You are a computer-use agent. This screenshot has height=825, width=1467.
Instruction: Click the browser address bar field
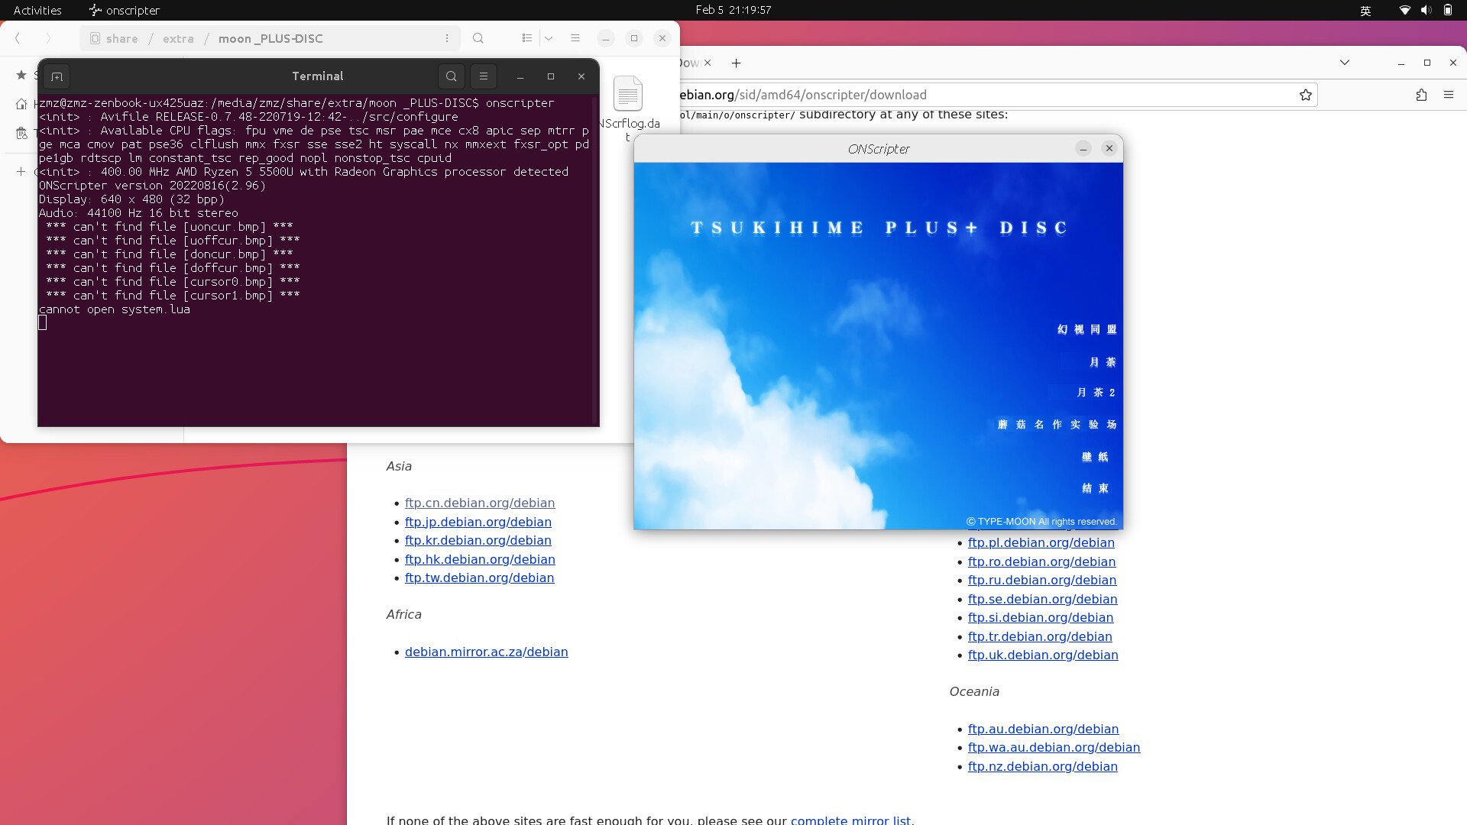993,95
